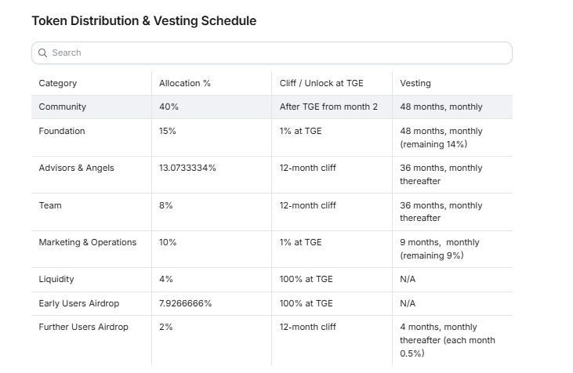Select the Category column header
Image resolution: width=573 pixels, height=373 pixels.
(x=58, y=83)
